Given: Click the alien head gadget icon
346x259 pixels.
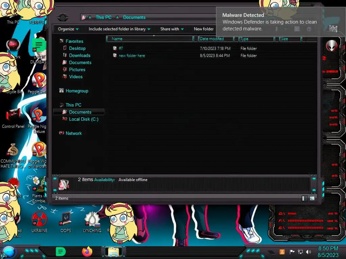Looking at the screenshot, I should tap(332, 46).
